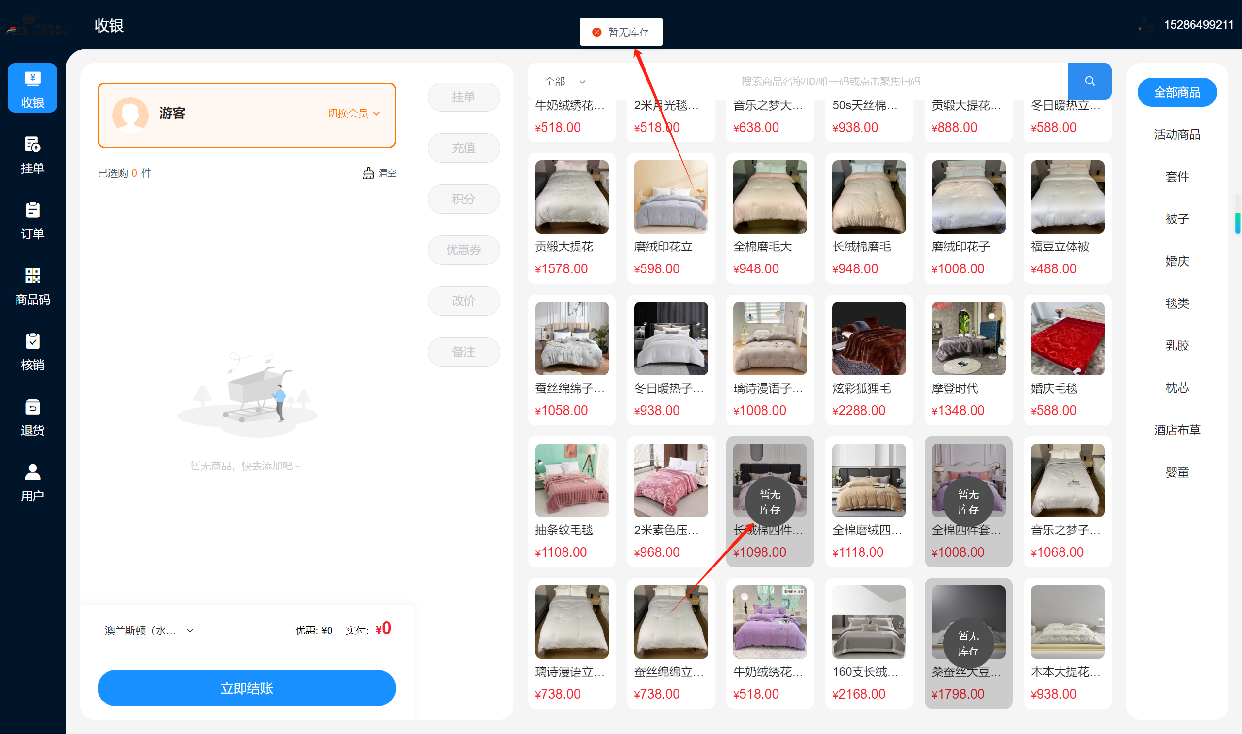Add 蚕丝绵绵子 ¥1058.00 product
This screenshot has width=1242, height=734.
[572, 360]
